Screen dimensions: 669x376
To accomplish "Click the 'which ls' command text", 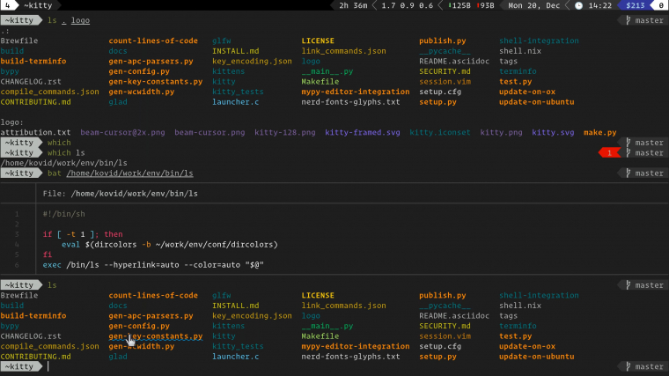I will 66,153.
